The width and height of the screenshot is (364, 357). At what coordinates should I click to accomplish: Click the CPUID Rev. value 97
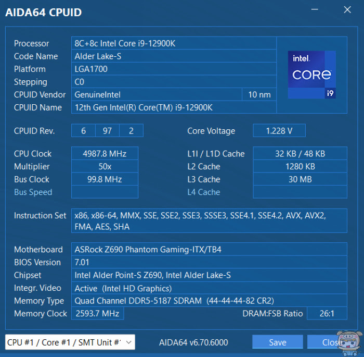tap(107, 131)
